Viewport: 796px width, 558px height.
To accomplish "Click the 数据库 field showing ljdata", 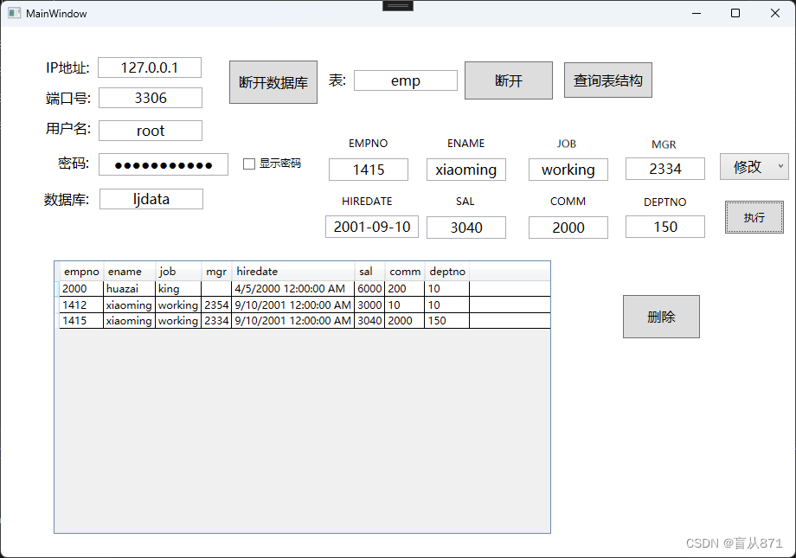I will click(x=151, y=198).
